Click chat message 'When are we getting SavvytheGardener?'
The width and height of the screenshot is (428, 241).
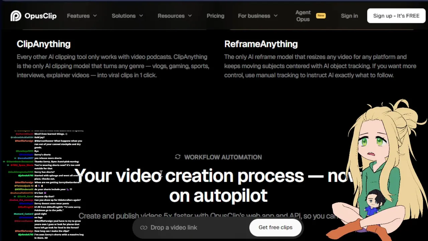(58, 182)
